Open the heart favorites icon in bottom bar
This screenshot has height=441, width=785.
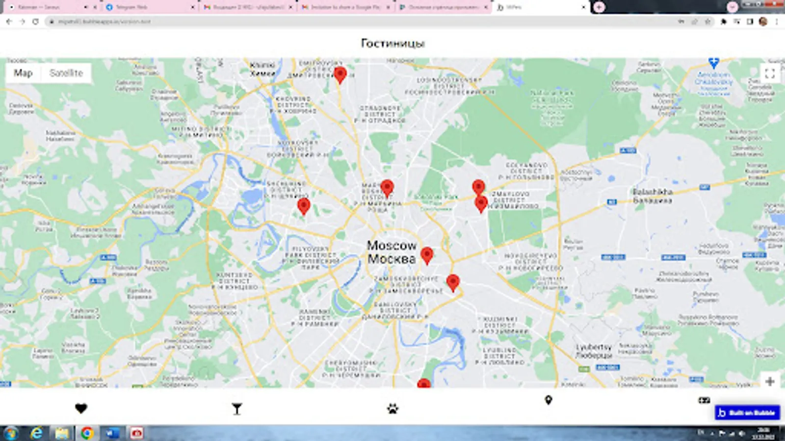(81, 408)
